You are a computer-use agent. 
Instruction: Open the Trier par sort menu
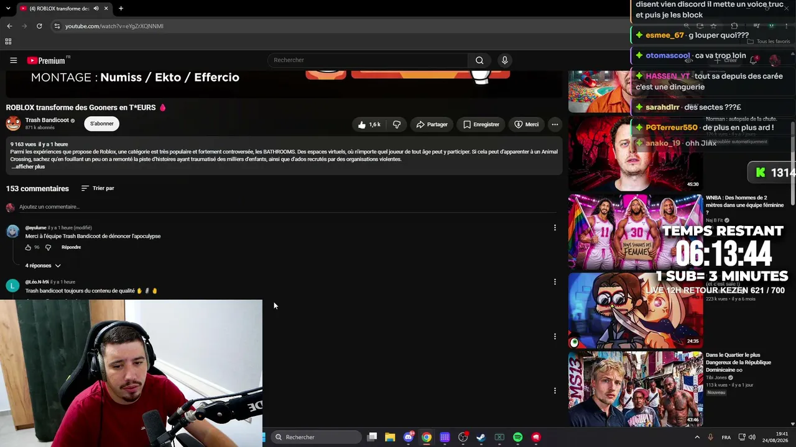pos(98,188)
